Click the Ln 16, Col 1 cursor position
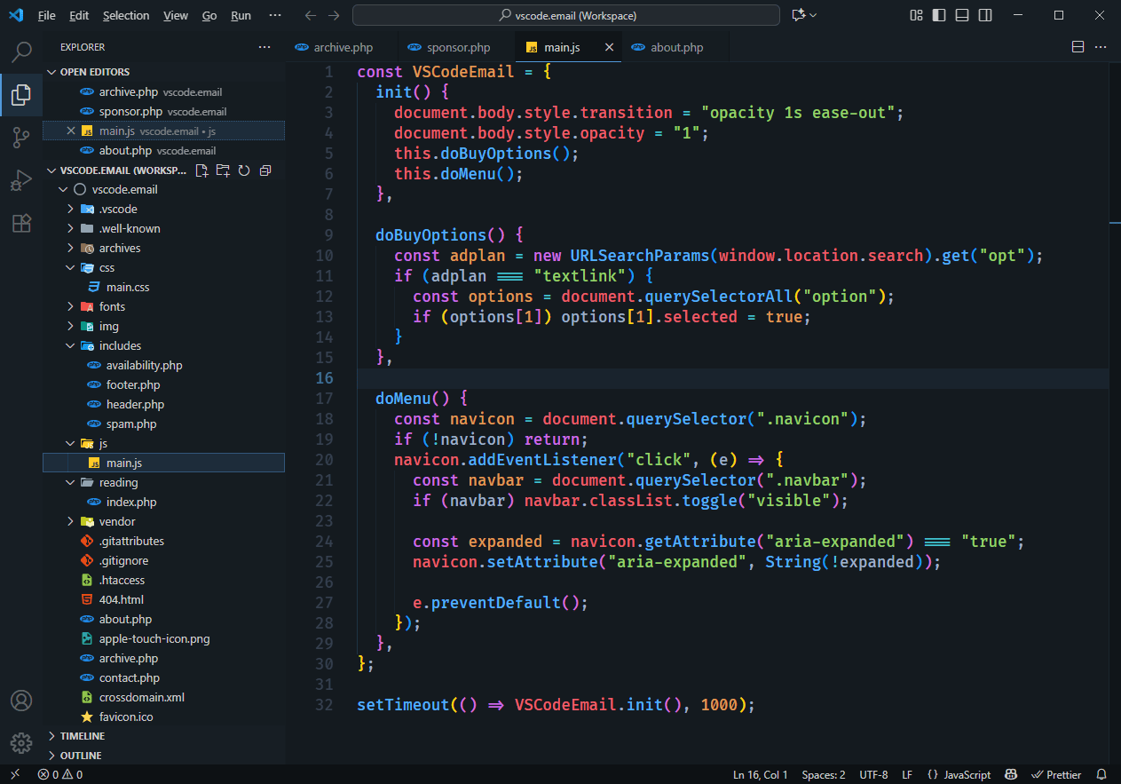The height and width of the screenshot is (784, 1121). [760, 774]
